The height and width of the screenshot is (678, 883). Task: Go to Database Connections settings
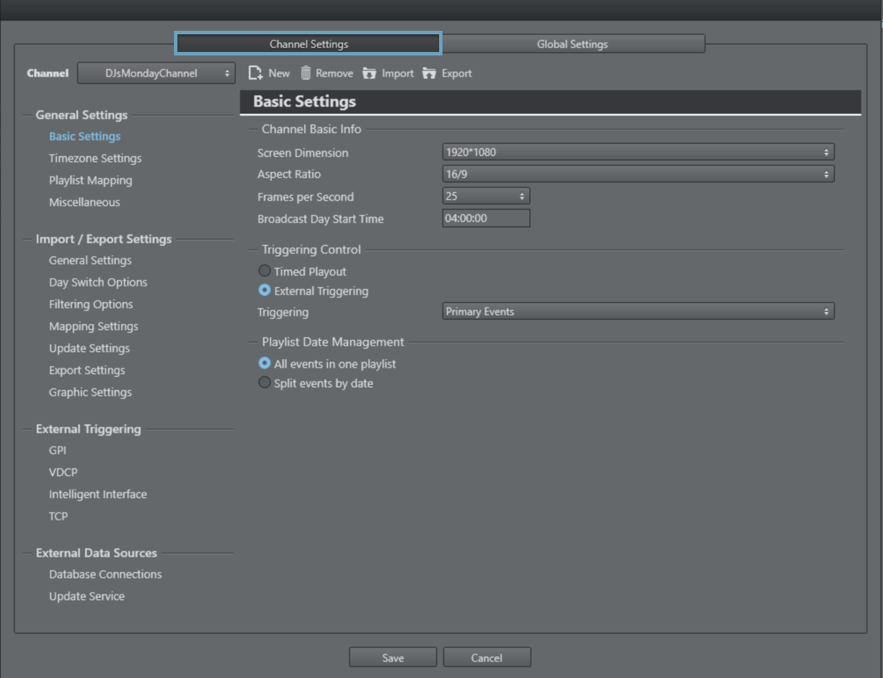pos(105,575)
